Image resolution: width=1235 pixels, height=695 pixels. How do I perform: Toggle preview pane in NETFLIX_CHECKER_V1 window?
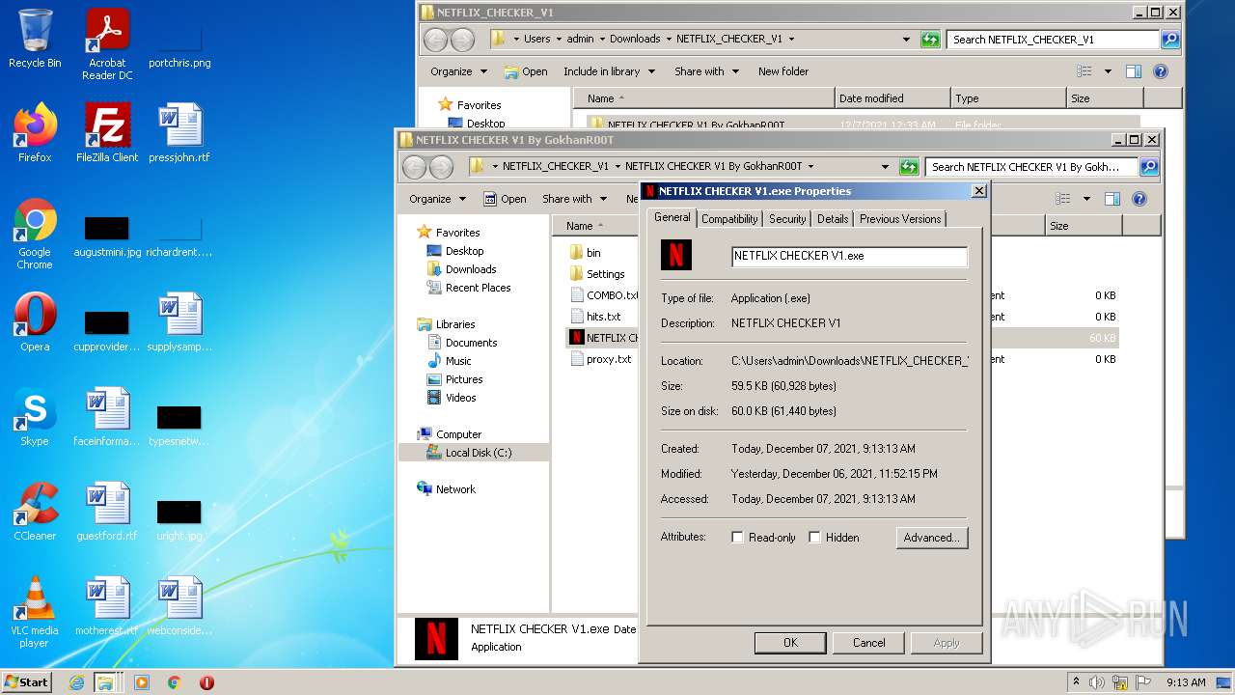1134,71
